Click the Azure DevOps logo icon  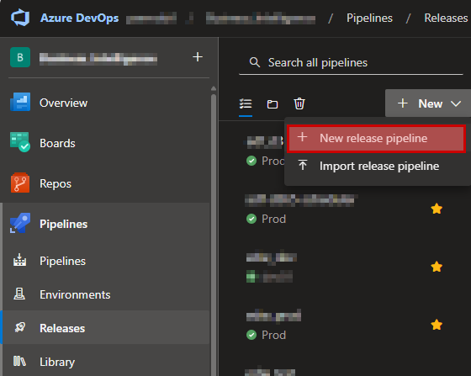point(20,18)
